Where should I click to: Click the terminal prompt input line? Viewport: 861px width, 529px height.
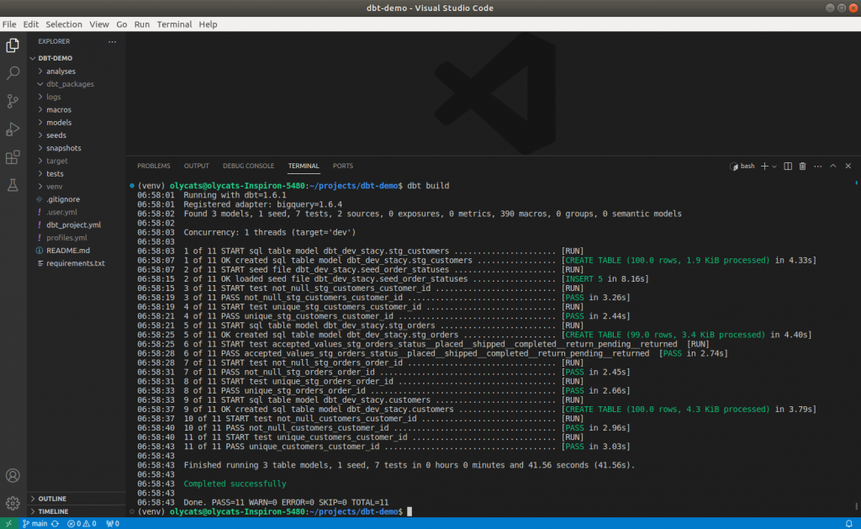coord(275,512)
